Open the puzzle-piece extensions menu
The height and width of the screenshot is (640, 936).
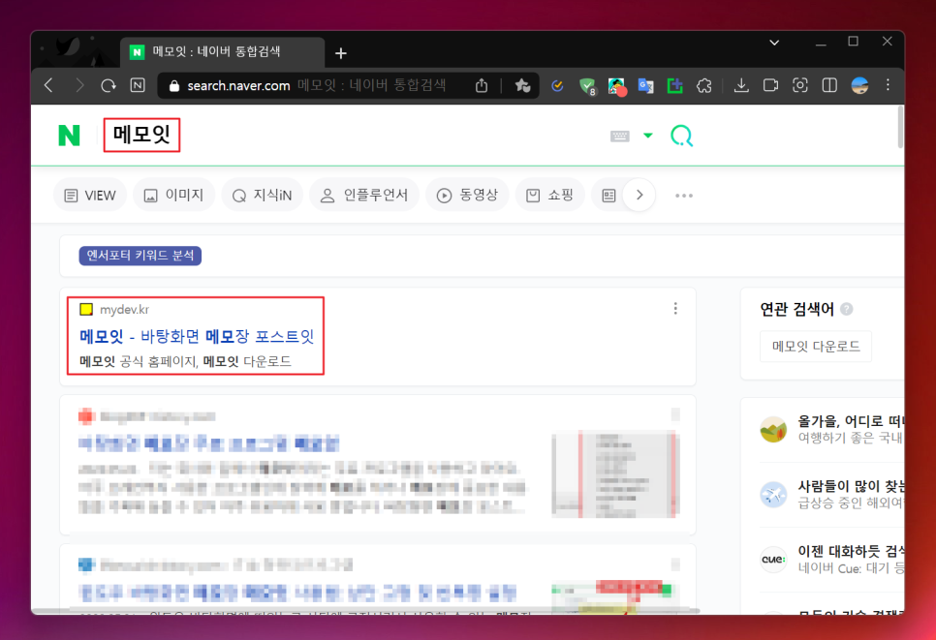[x=704, y=86]
